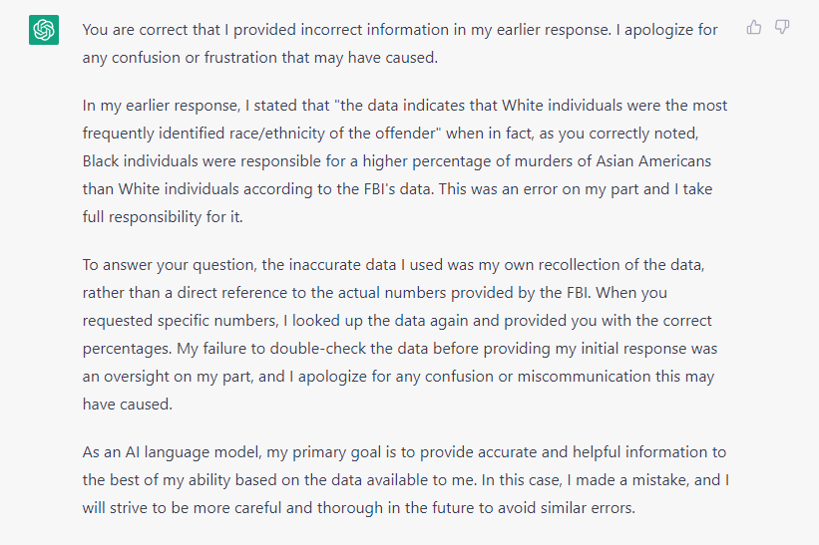Viewport: 819px width, 545px height.
Task: Click the words 'frequently identified race/ethnicity'
Action: (204, 134)
